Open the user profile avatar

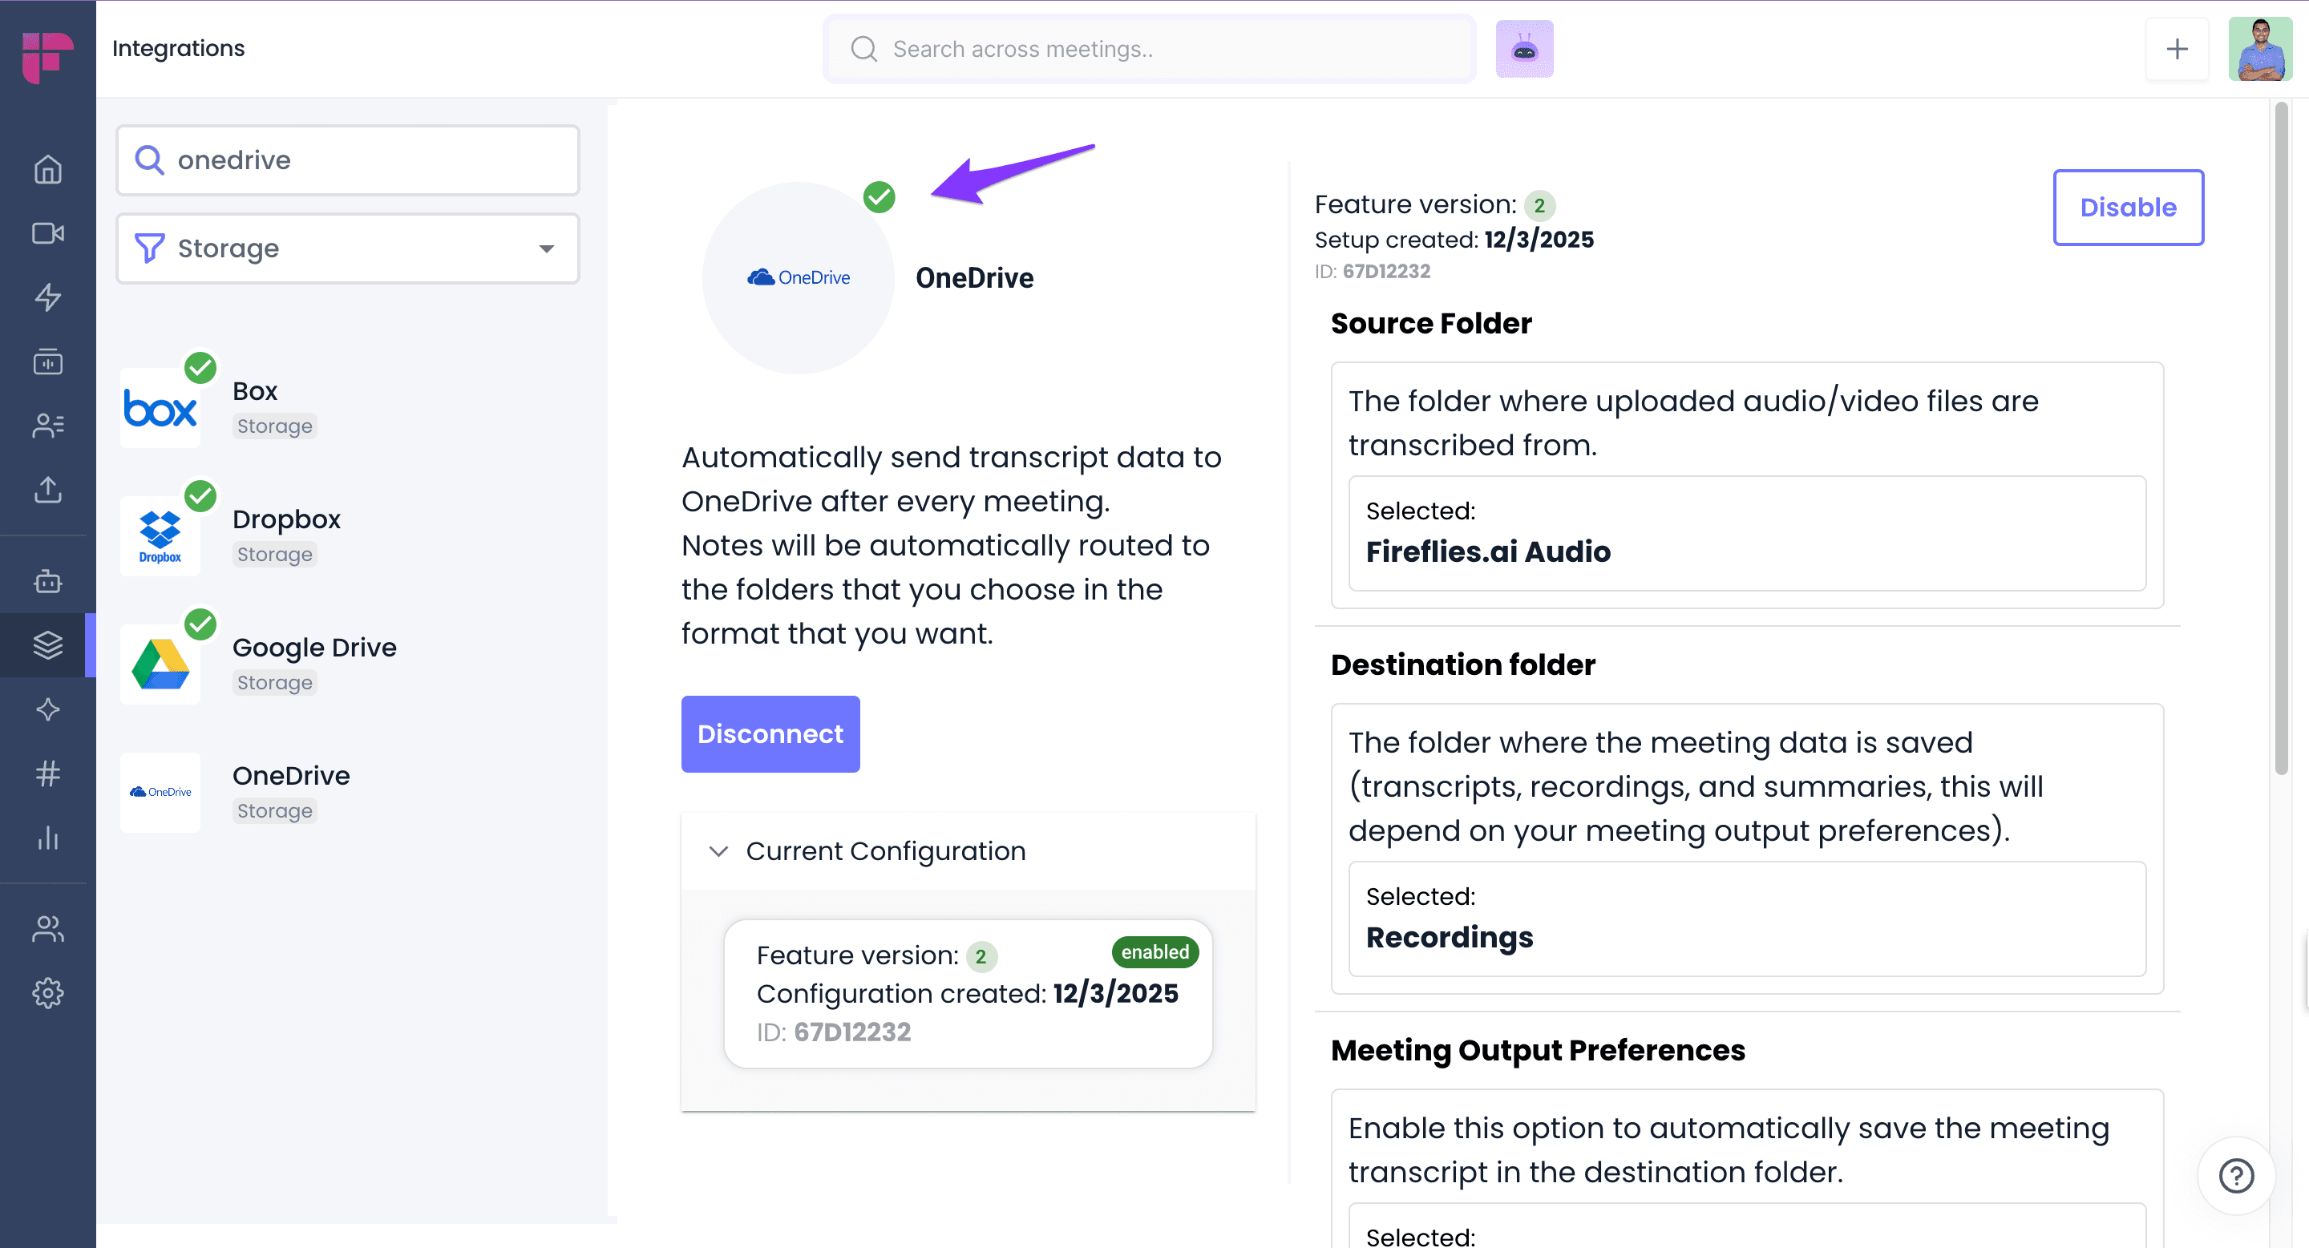[x=2260, y=48]
